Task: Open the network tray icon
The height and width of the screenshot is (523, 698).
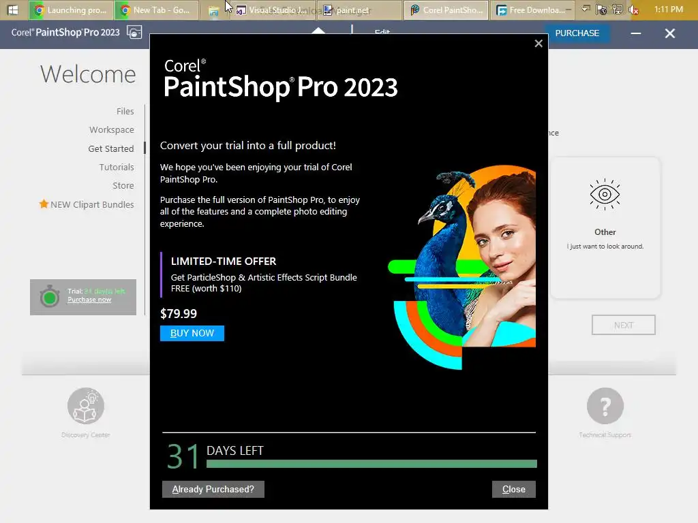Action: click(x=618, y=10)
